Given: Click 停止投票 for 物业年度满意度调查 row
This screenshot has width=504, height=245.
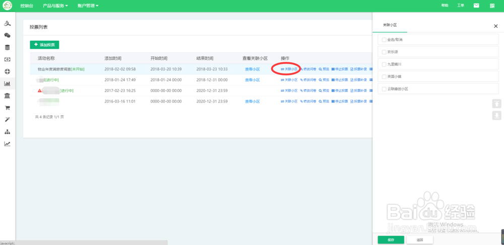Looking at the screenshot, I should click(340, 69).
